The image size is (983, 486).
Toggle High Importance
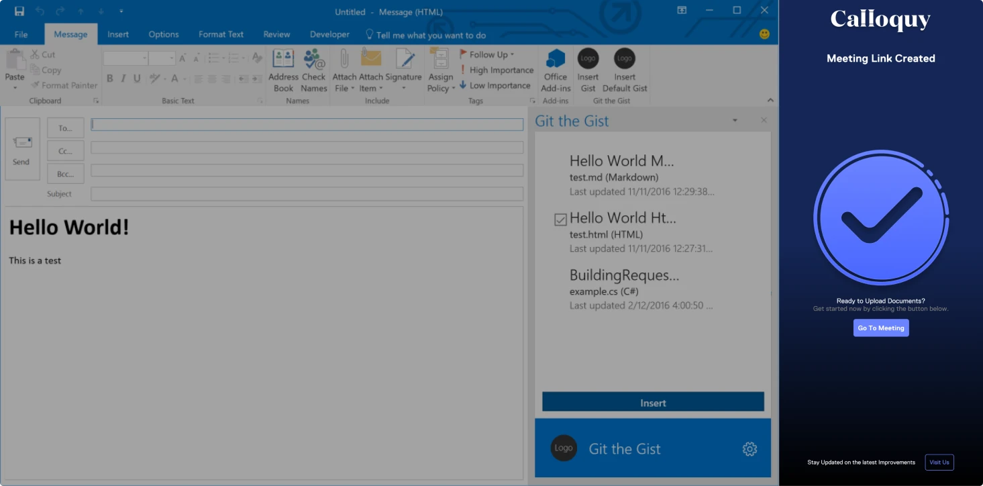(x=497, y=70)
